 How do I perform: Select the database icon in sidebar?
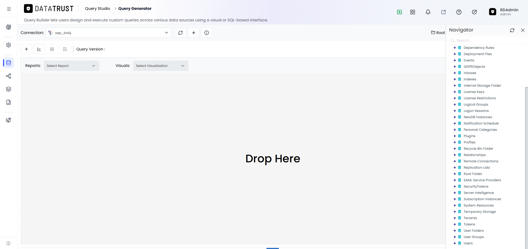point(9,63)
